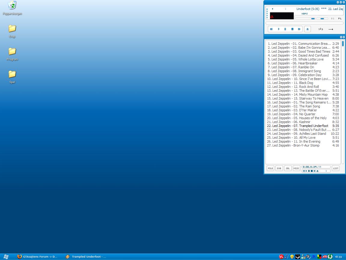
Task: Toggle repeat using the arrow icon
Action: tap(331, 29)
